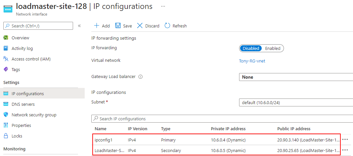Click the Discard X icon

tap(140, 25)
